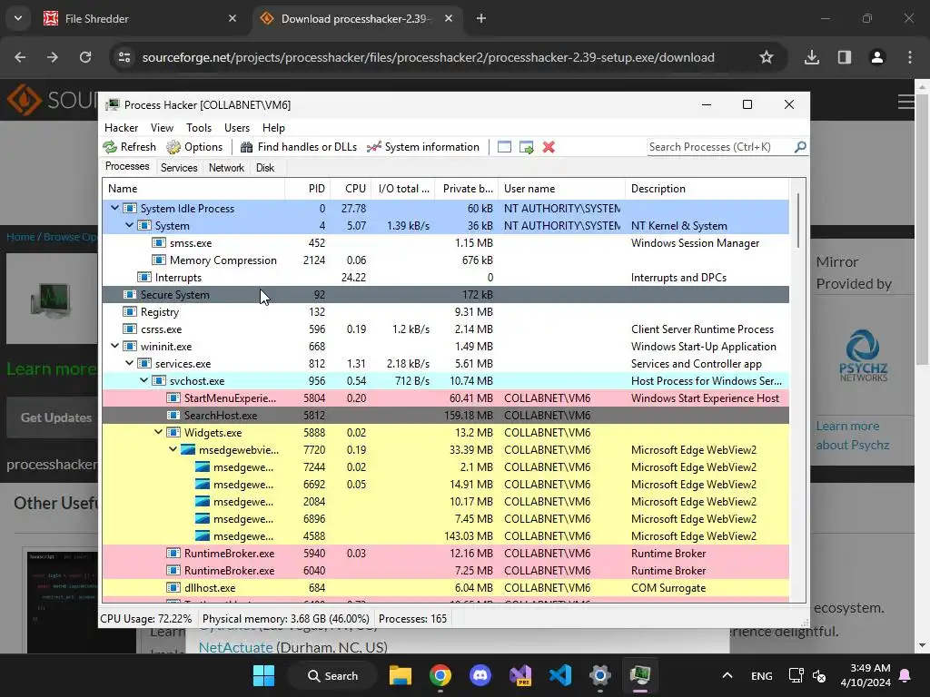Click the process list vertical scrollbar
Viewport: 930px width, 697px height.
pyautogui.click(x=797, y=221)
